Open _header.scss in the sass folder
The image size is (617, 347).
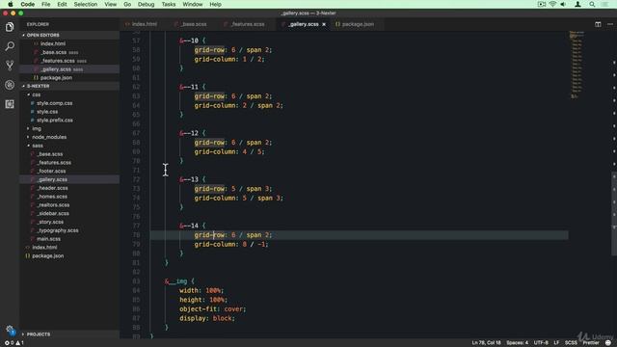coord(52,188)
